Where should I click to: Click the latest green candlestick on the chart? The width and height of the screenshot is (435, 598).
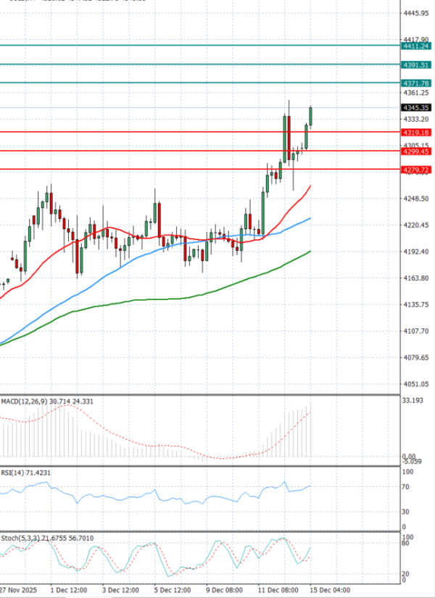(311, 115)
